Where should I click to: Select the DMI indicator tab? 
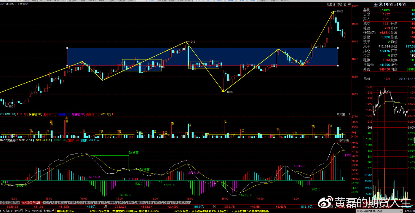[81, 203]
